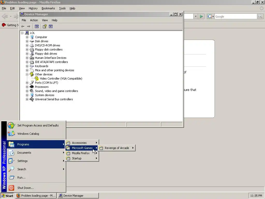265x199 pixels.
Task: Expand the System devices node
Action: click(x=27, y=95)
